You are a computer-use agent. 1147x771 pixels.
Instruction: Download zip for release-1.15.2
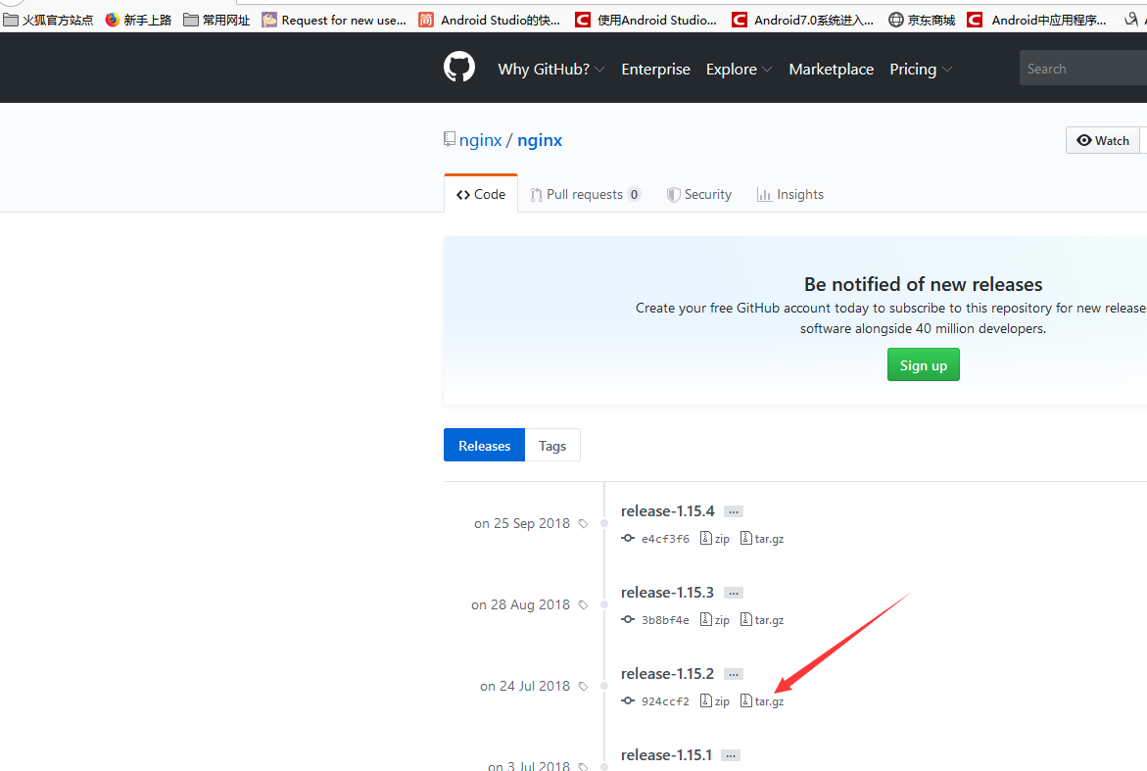coord(715,700)
